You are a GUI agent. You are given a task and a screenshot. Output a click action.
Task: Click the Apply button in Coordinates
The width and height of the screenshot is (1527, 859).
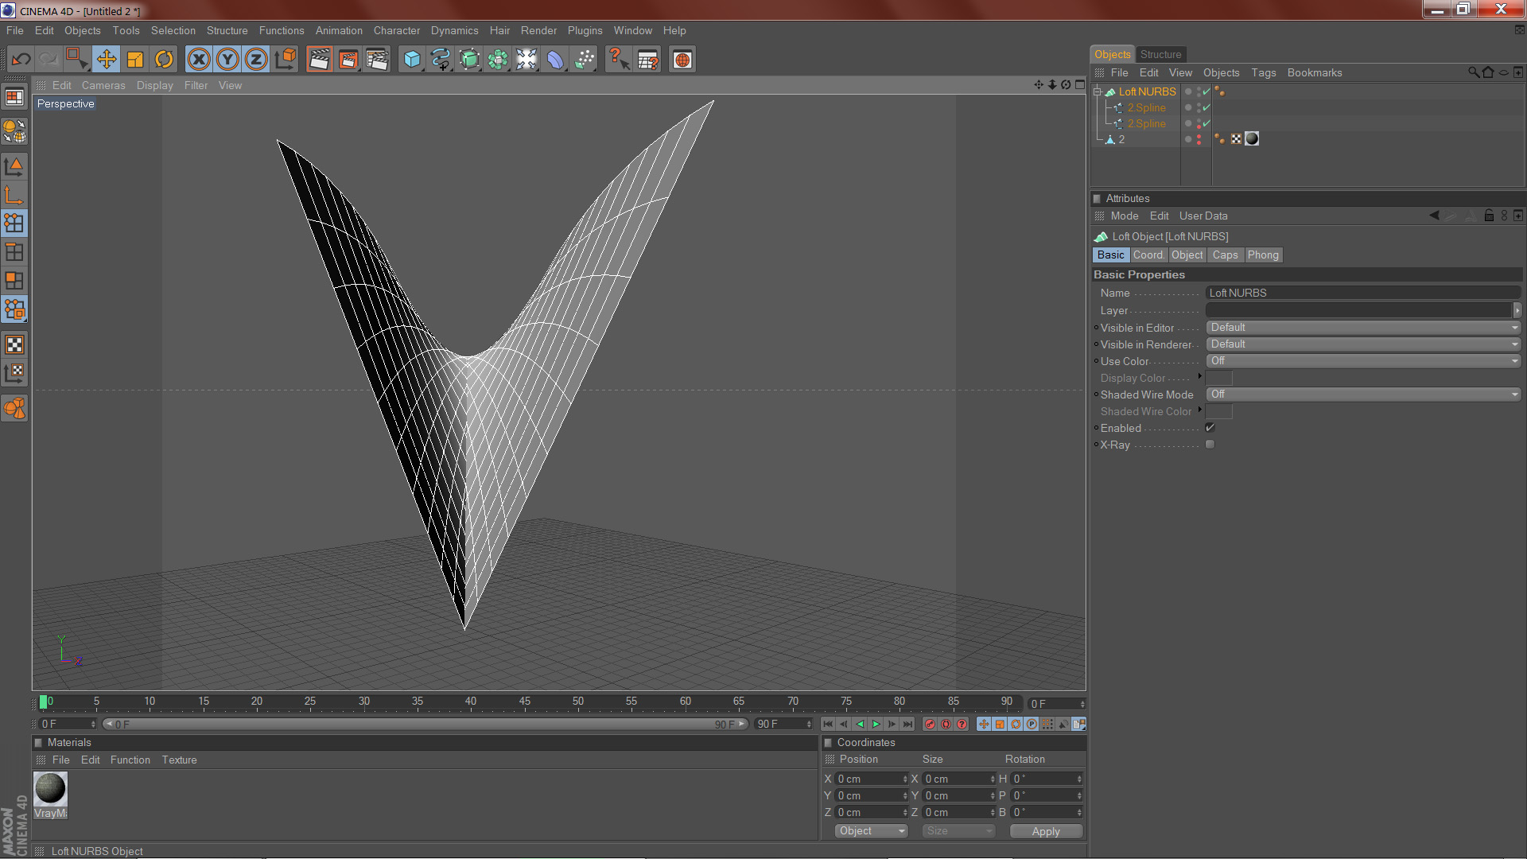point(1046,831)
